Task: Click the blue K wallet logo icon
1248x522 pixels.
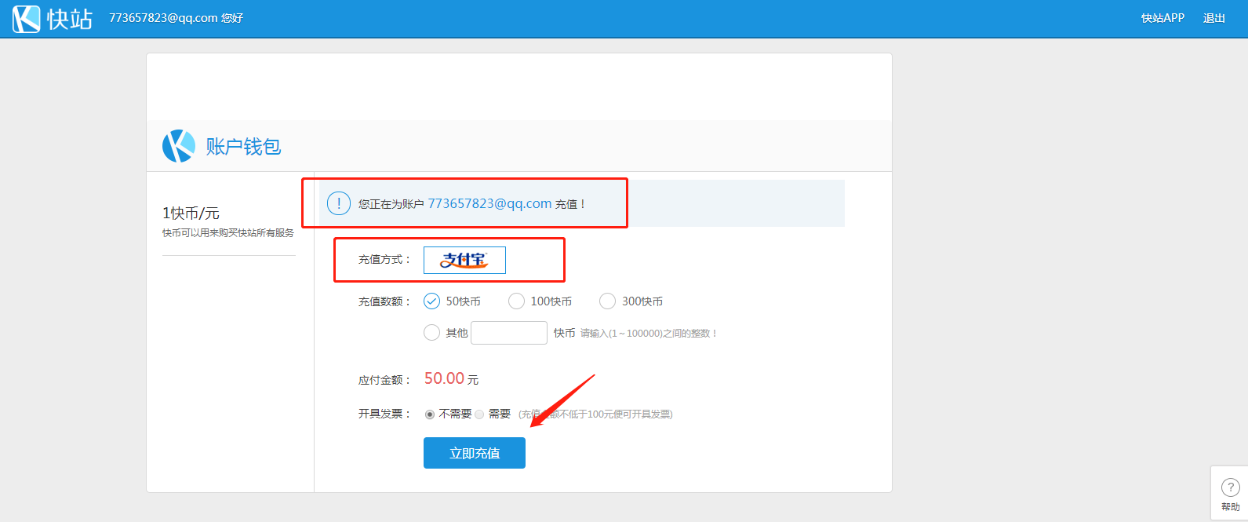Action: coord(179,146)
